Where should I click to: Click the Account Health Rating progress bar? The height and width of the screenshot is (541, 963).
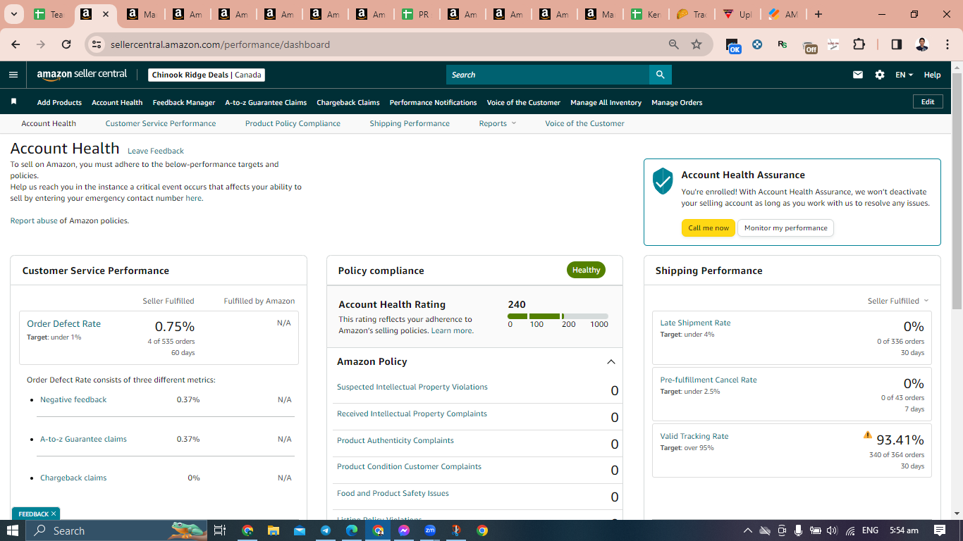(x=558, y=316)
